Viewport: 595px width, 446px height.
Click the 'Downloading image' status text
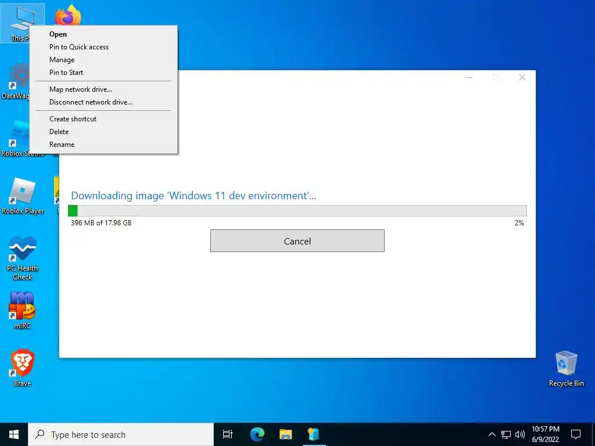(193, 196)
